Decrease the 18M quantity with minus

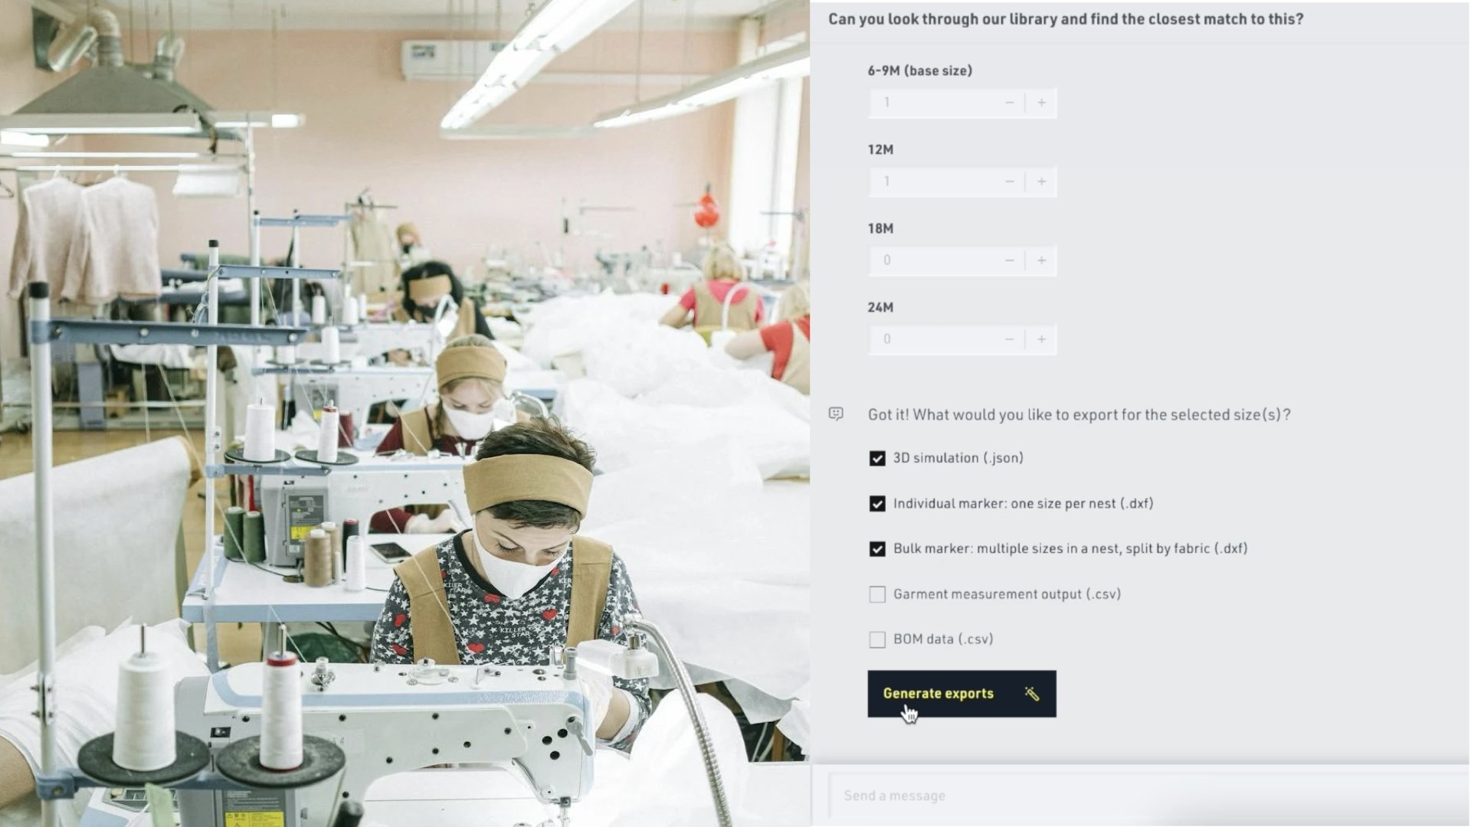(x=1009, y=260)
